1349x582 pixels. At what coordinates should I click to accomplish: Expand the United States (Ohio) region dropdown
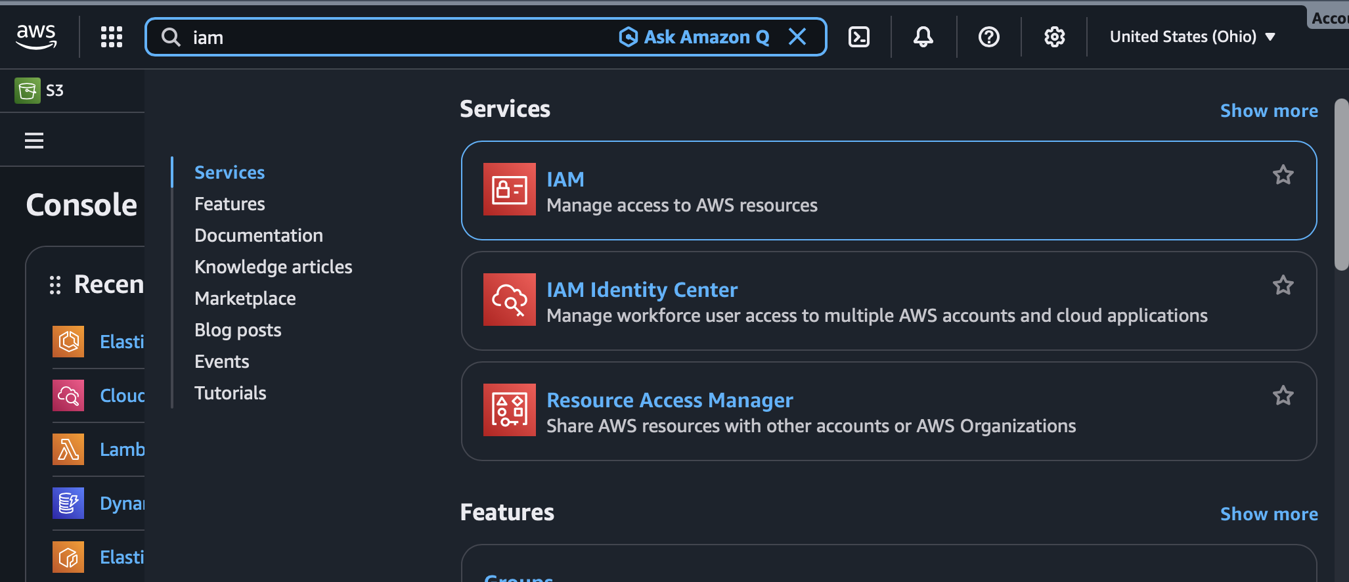pyautogui.click(x=1193, y=37)
